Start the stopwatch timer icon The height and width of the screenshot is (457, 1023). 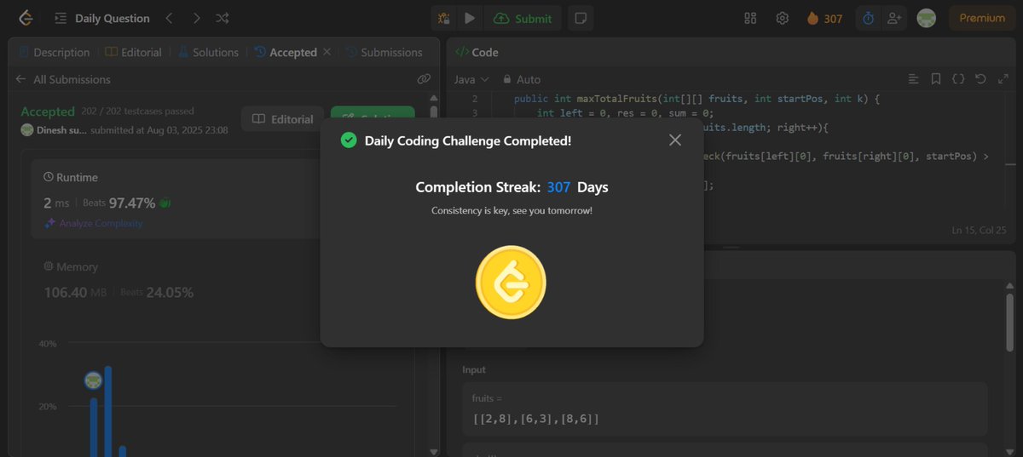tap(869, 18)
